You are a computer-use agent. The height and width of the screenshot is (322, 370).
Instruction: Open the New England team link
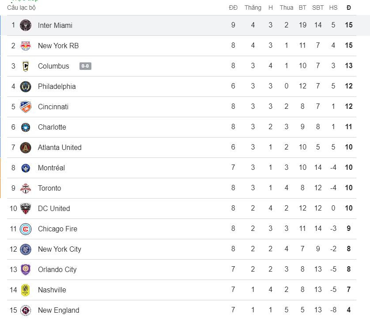coord(58,310)
